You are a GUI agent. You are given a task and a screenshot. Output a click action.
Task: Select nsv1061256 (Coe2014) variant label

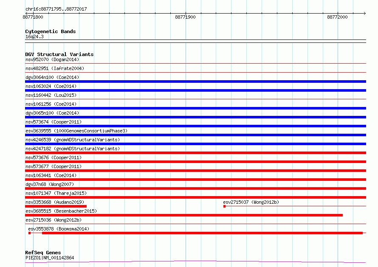coord(51,104)
